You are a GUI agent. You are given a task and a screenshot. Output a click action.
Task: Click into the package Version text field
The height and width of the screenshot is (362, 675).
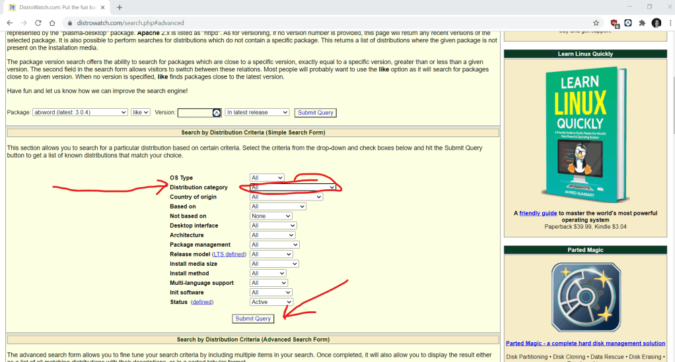195,113
